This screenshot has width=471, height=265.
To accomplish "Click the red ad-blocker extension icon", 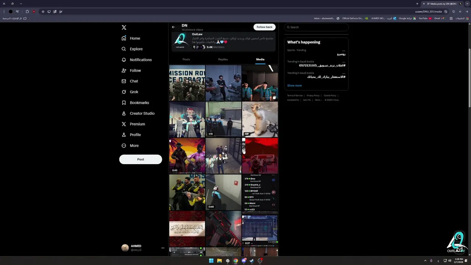I will click(x=34, y=11).
